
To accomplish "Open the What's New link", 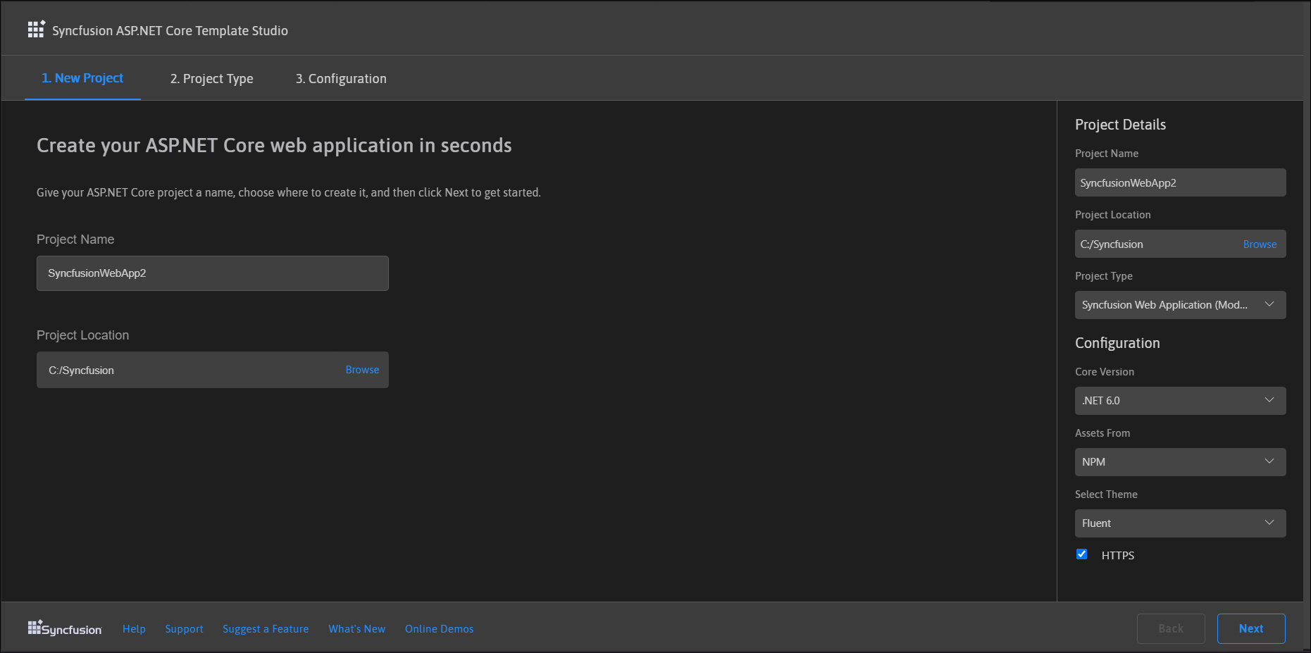I will point(356,629).
